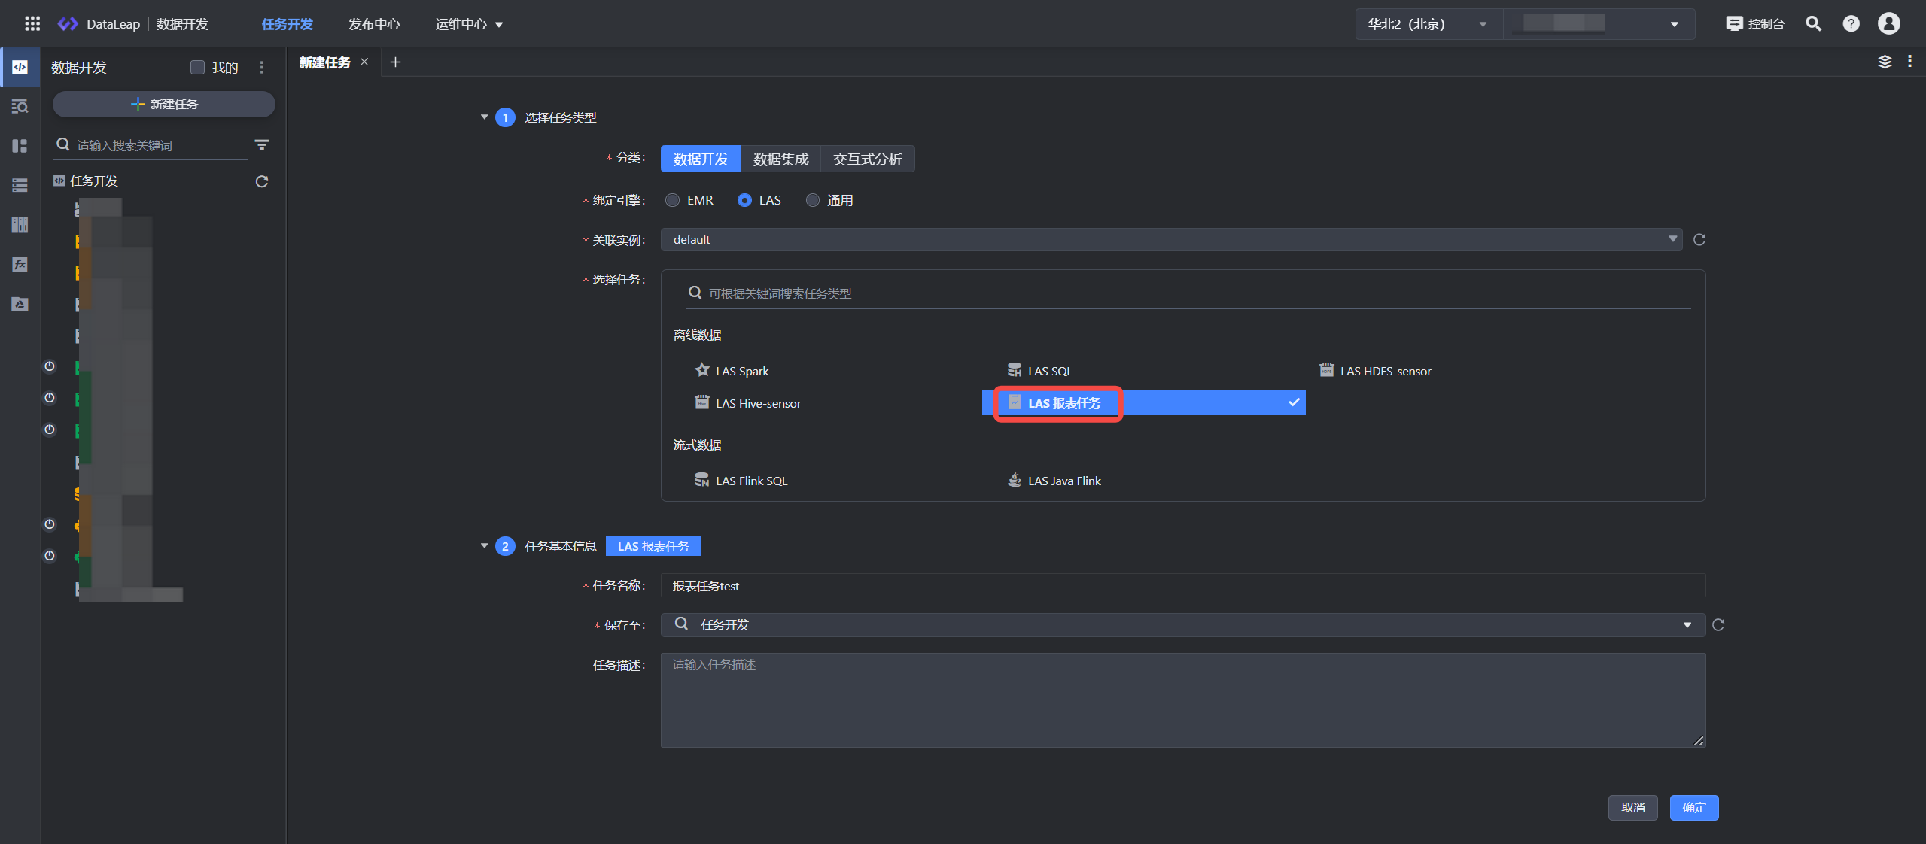The height and width of the screenshot is (844, 1926).
Task: Open the help question mark icon
Action: tap(1851, 24)
